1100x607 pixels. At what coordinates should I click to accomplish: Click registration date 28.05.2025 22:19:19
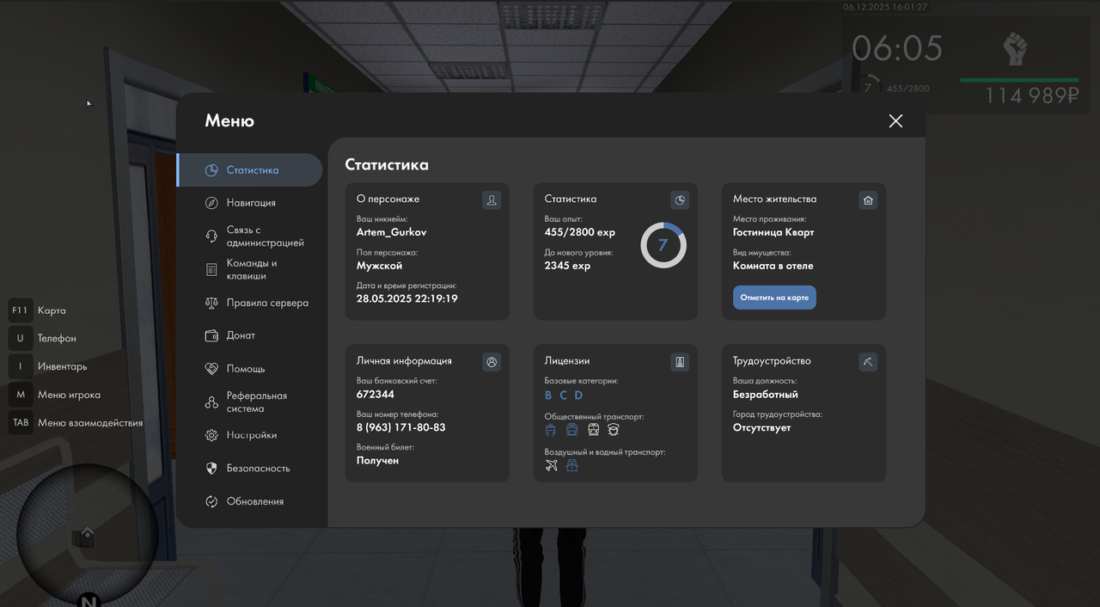point(407,298)
